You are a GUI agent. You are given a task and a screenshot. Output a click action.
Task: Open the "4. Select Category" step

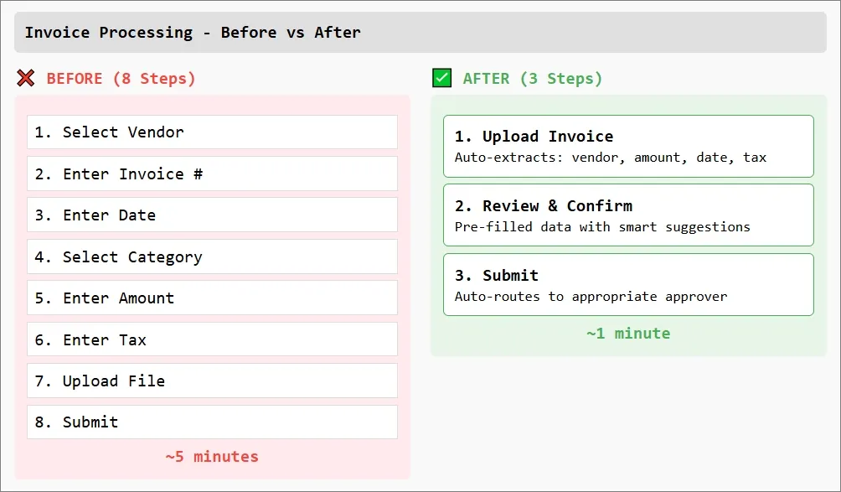tap(212, 257)
